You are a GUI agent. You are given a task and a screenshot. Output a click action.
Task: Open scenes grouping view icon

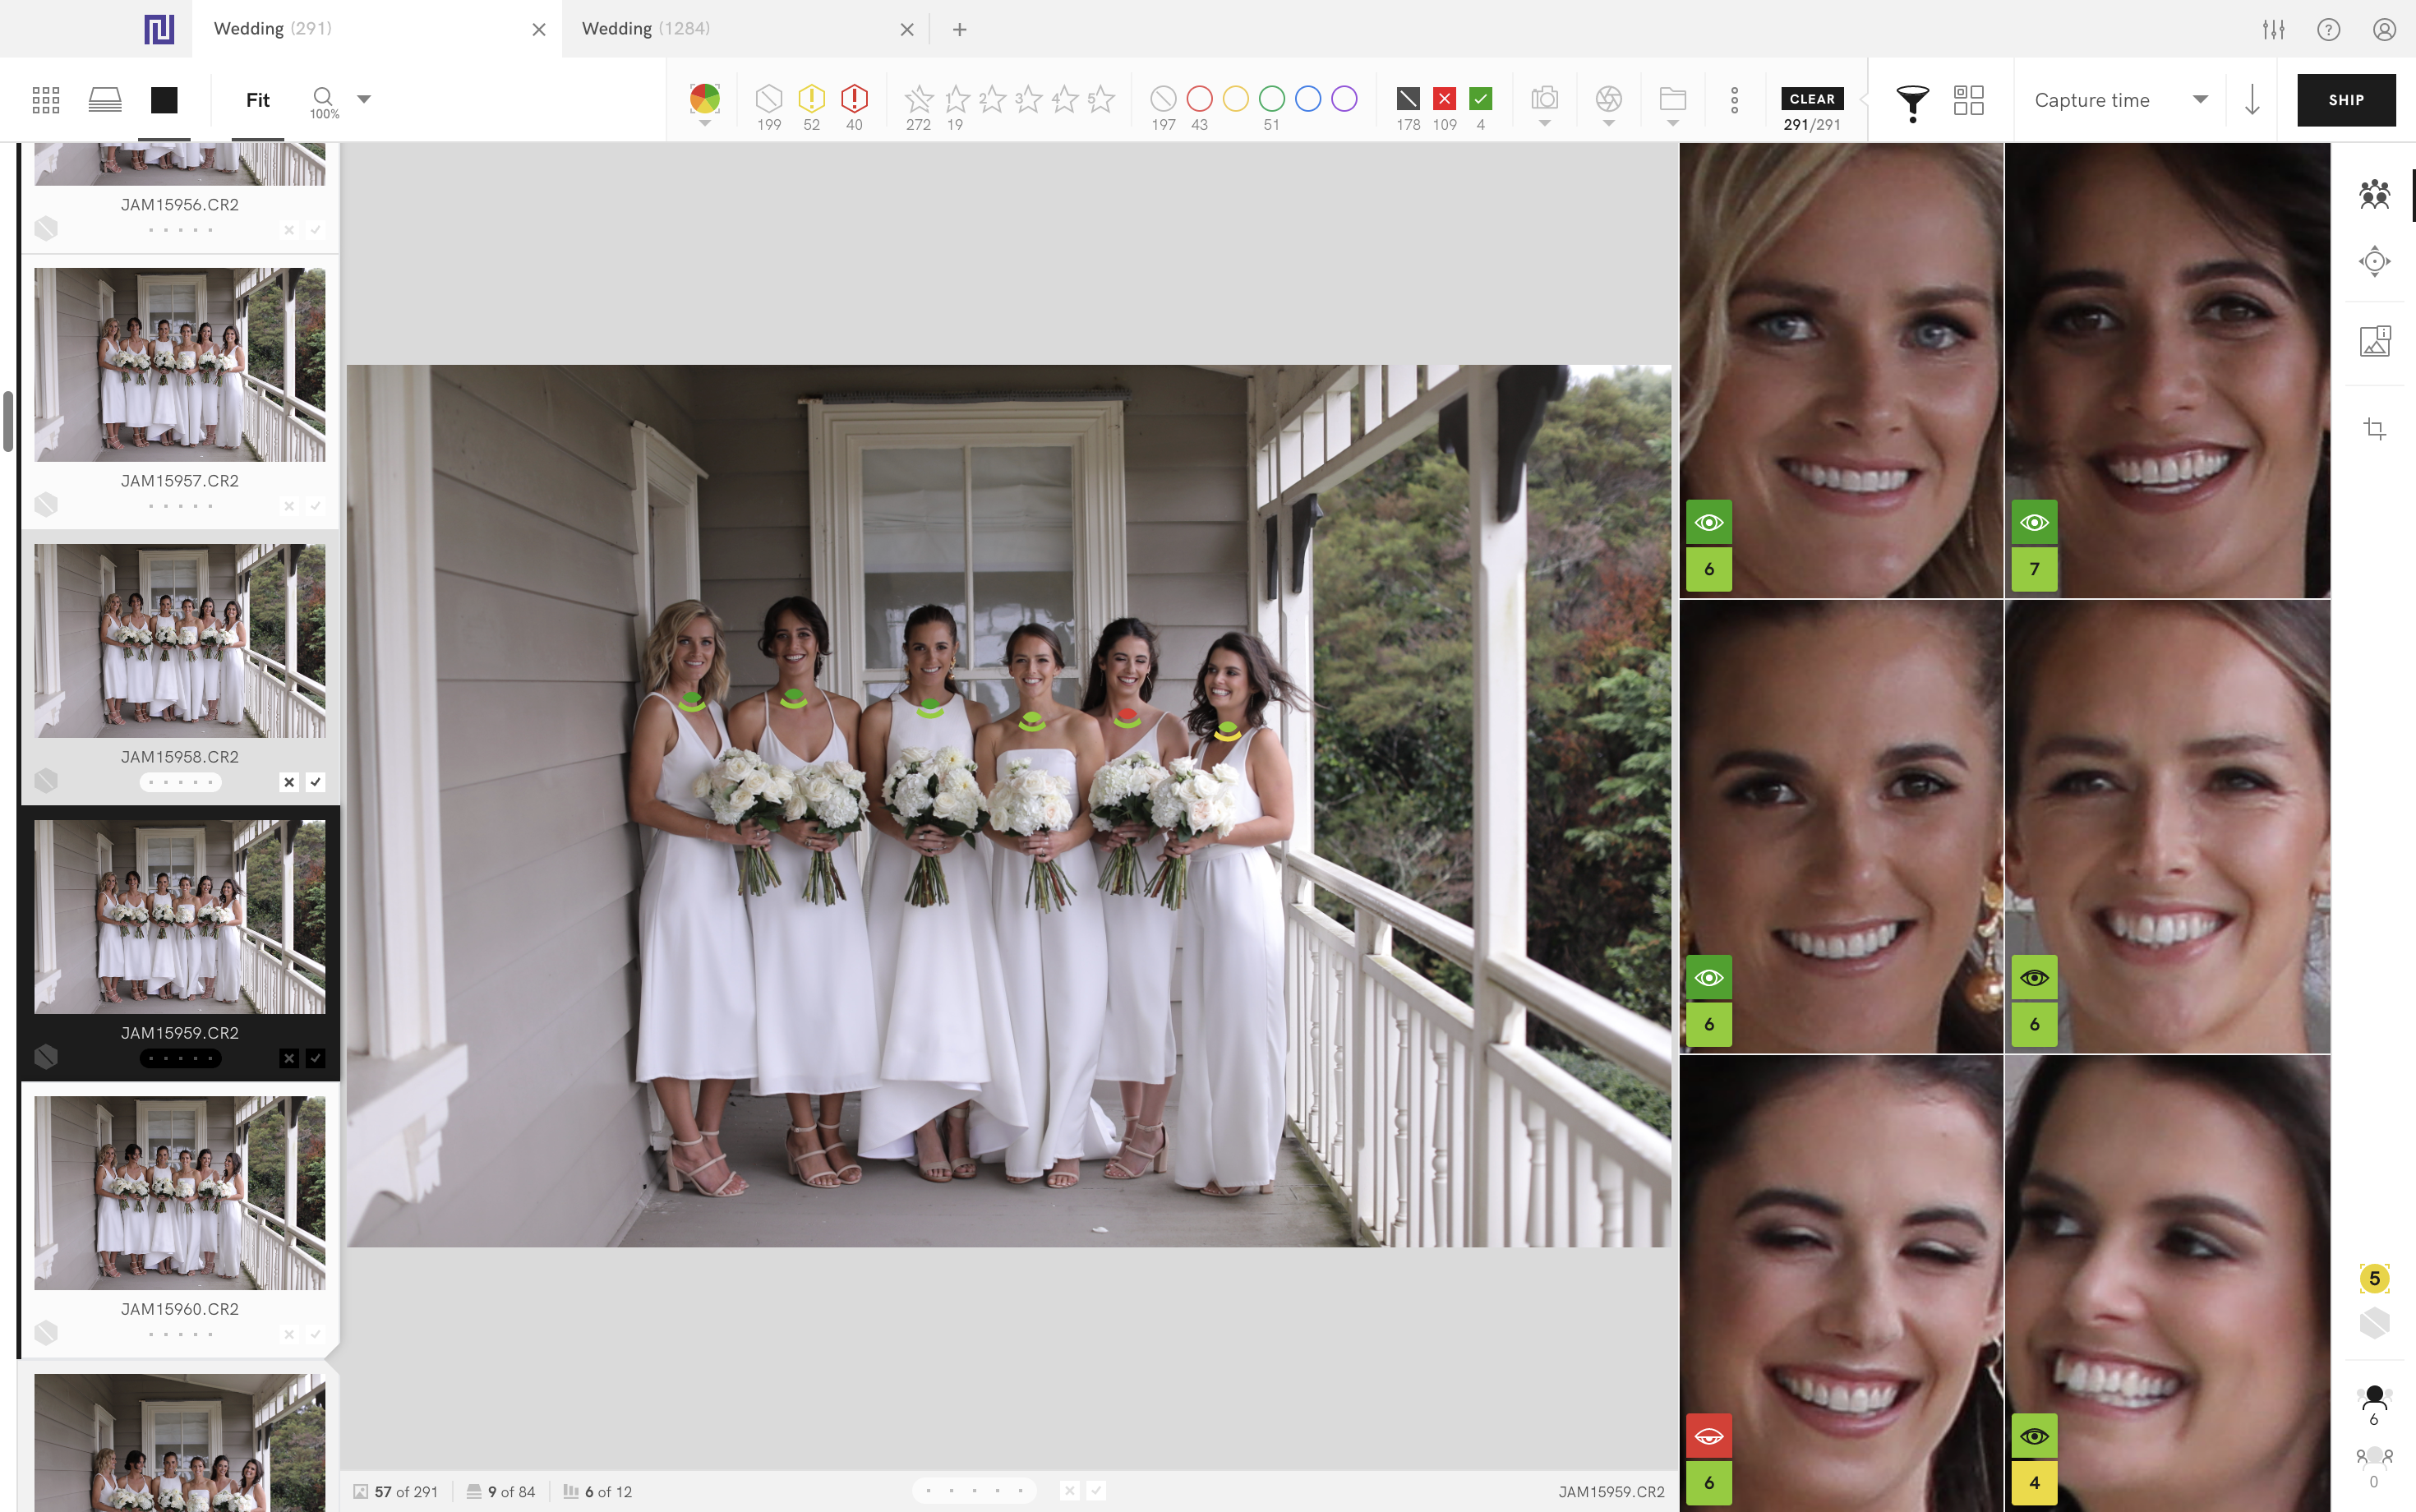pyautogui.click(x=1969, y=99)
